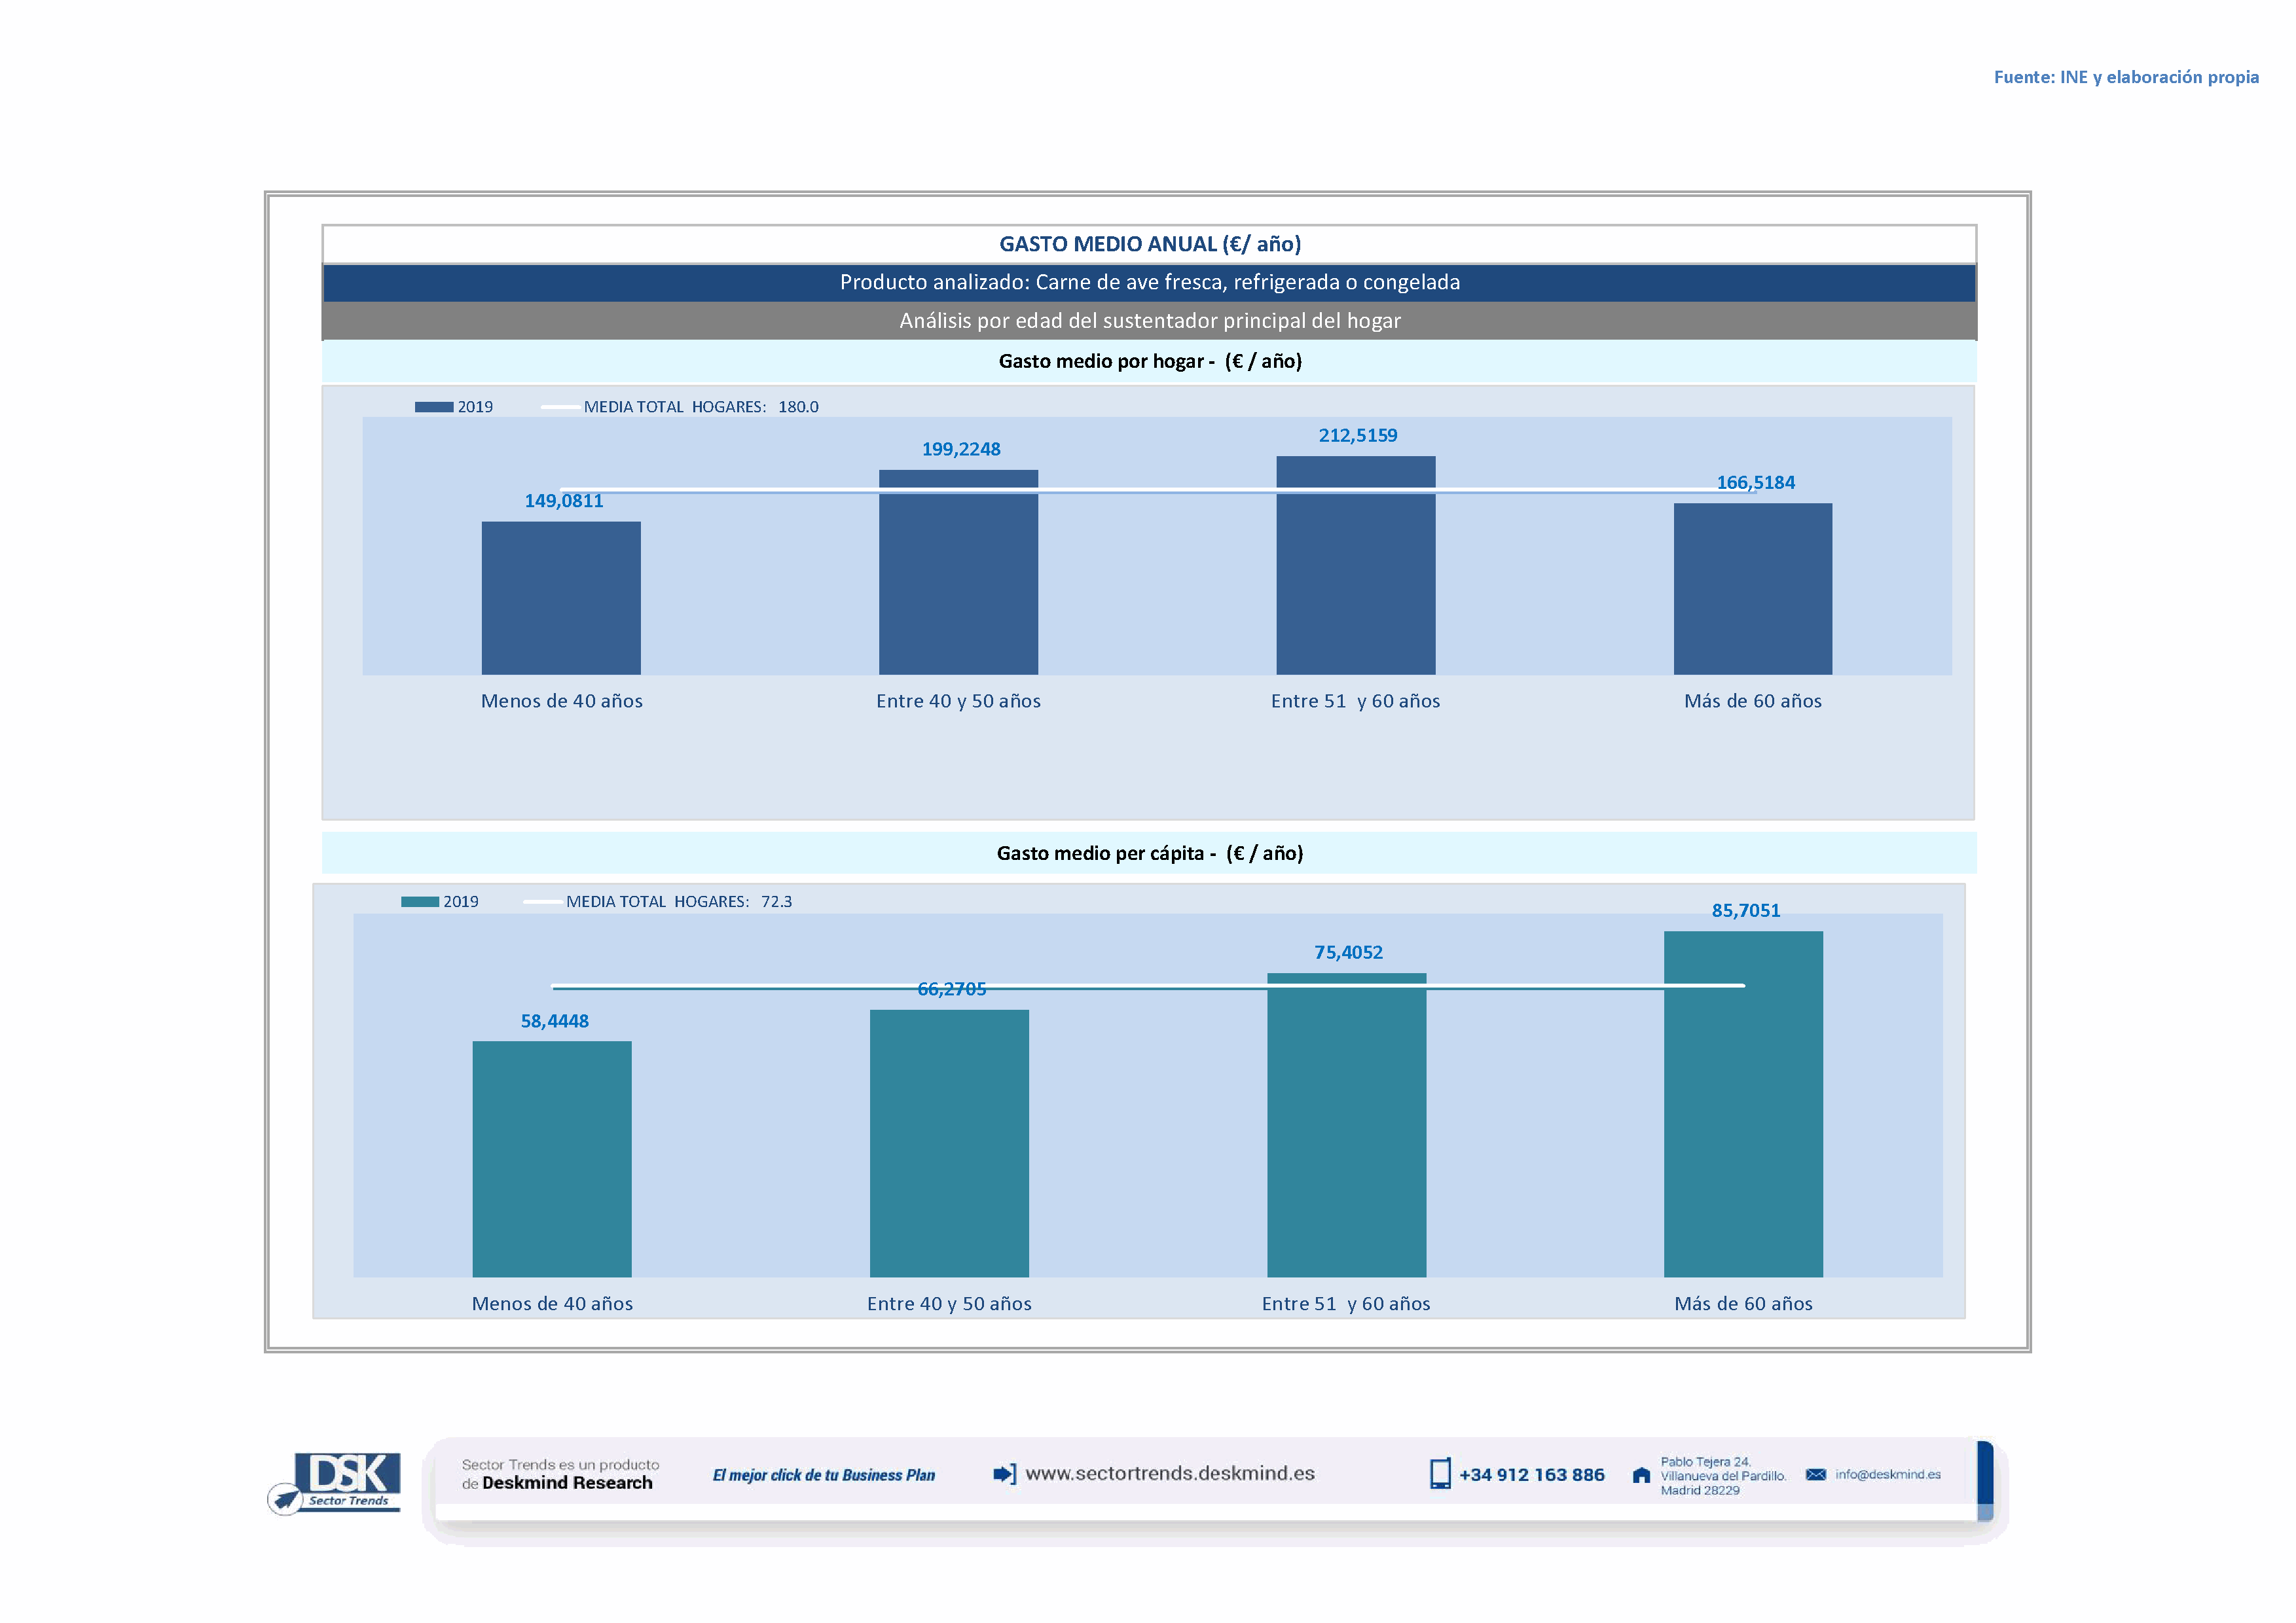This screenshot has height=1623, width=2296.
Task: Select the 149,0811 bar for Menos de 40 años
Action: [x=561, y=597]
